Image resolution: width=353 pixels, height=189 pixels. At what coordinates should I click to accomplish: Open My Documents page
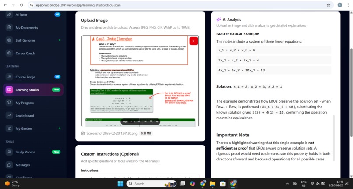tap(33, 28)
